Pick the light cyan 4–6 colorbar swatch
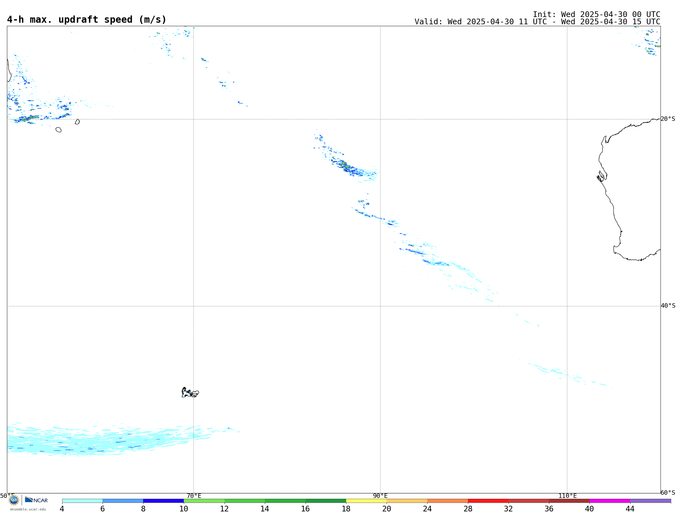681x513 pixels. [x=82, y=501]
